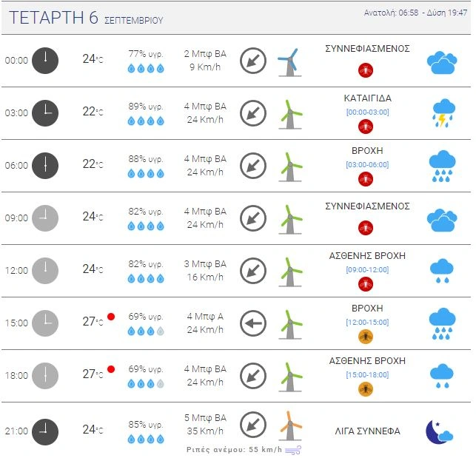Click the ΛΙΓΑ ΣΥΝΝΕΦΑ weather label

tap(368, 431)
